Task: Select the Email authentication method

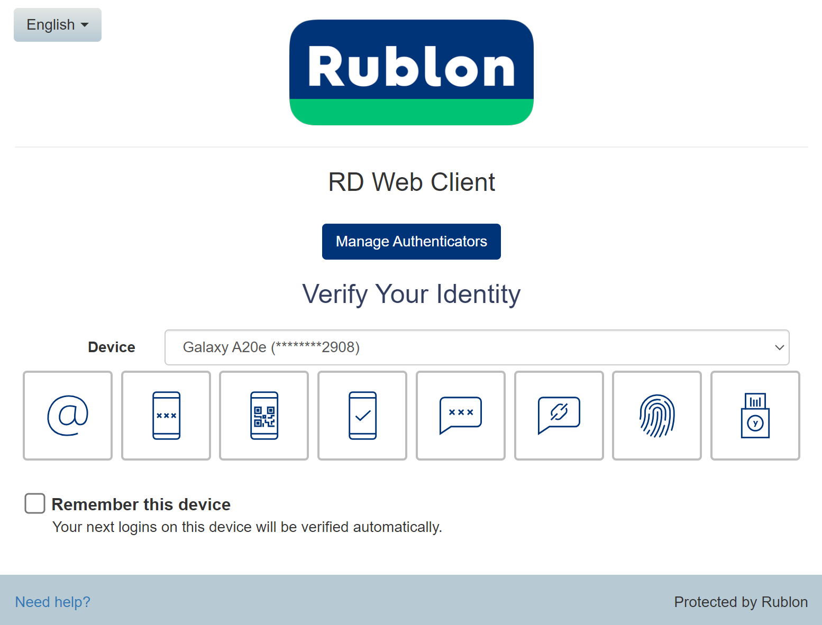Action: 67,415
